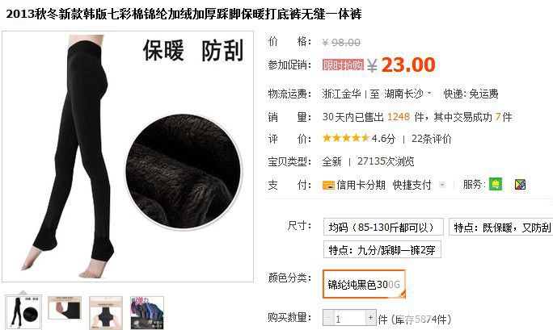Increase quantity with the plus button
This screenshot has height=330, width=553.
(370, 318)
